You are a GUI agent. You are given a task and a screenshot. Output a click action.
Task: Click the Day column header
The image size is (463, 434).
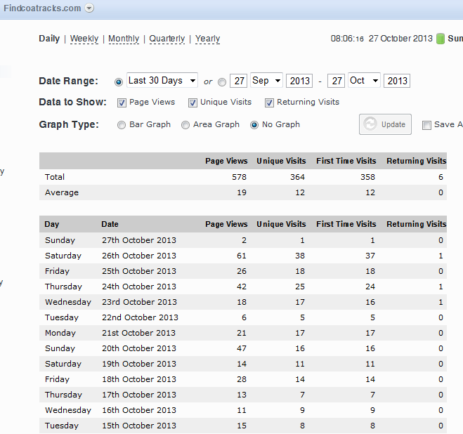coord(52,224)
